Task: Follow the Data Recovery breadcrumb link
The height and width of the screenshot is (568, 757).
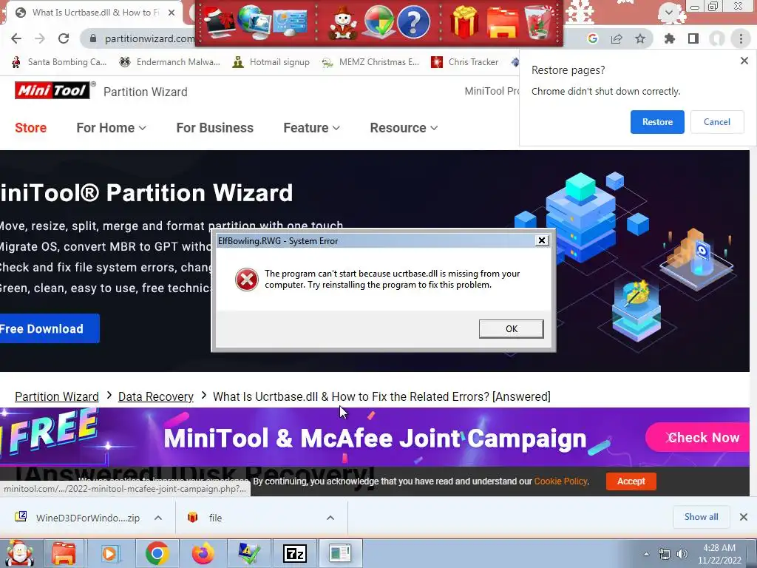Action: 155,396
